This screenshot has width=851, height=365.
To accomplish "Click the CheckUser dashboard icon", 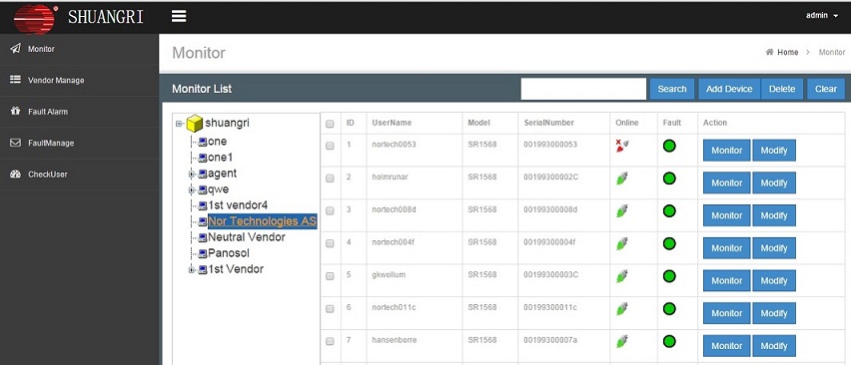I will [x=15, y=175].
